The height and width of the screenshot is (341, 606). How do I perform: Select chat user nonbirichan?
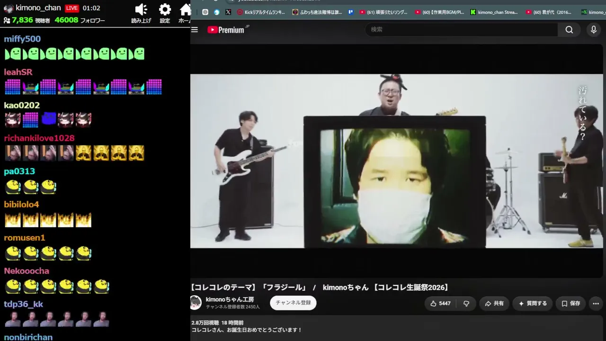(28, 337)
